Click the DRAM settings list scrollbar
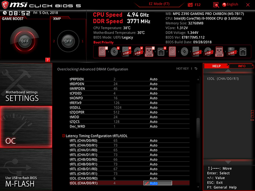The height and width of the screenshot is (191, 255). (198, 128)
